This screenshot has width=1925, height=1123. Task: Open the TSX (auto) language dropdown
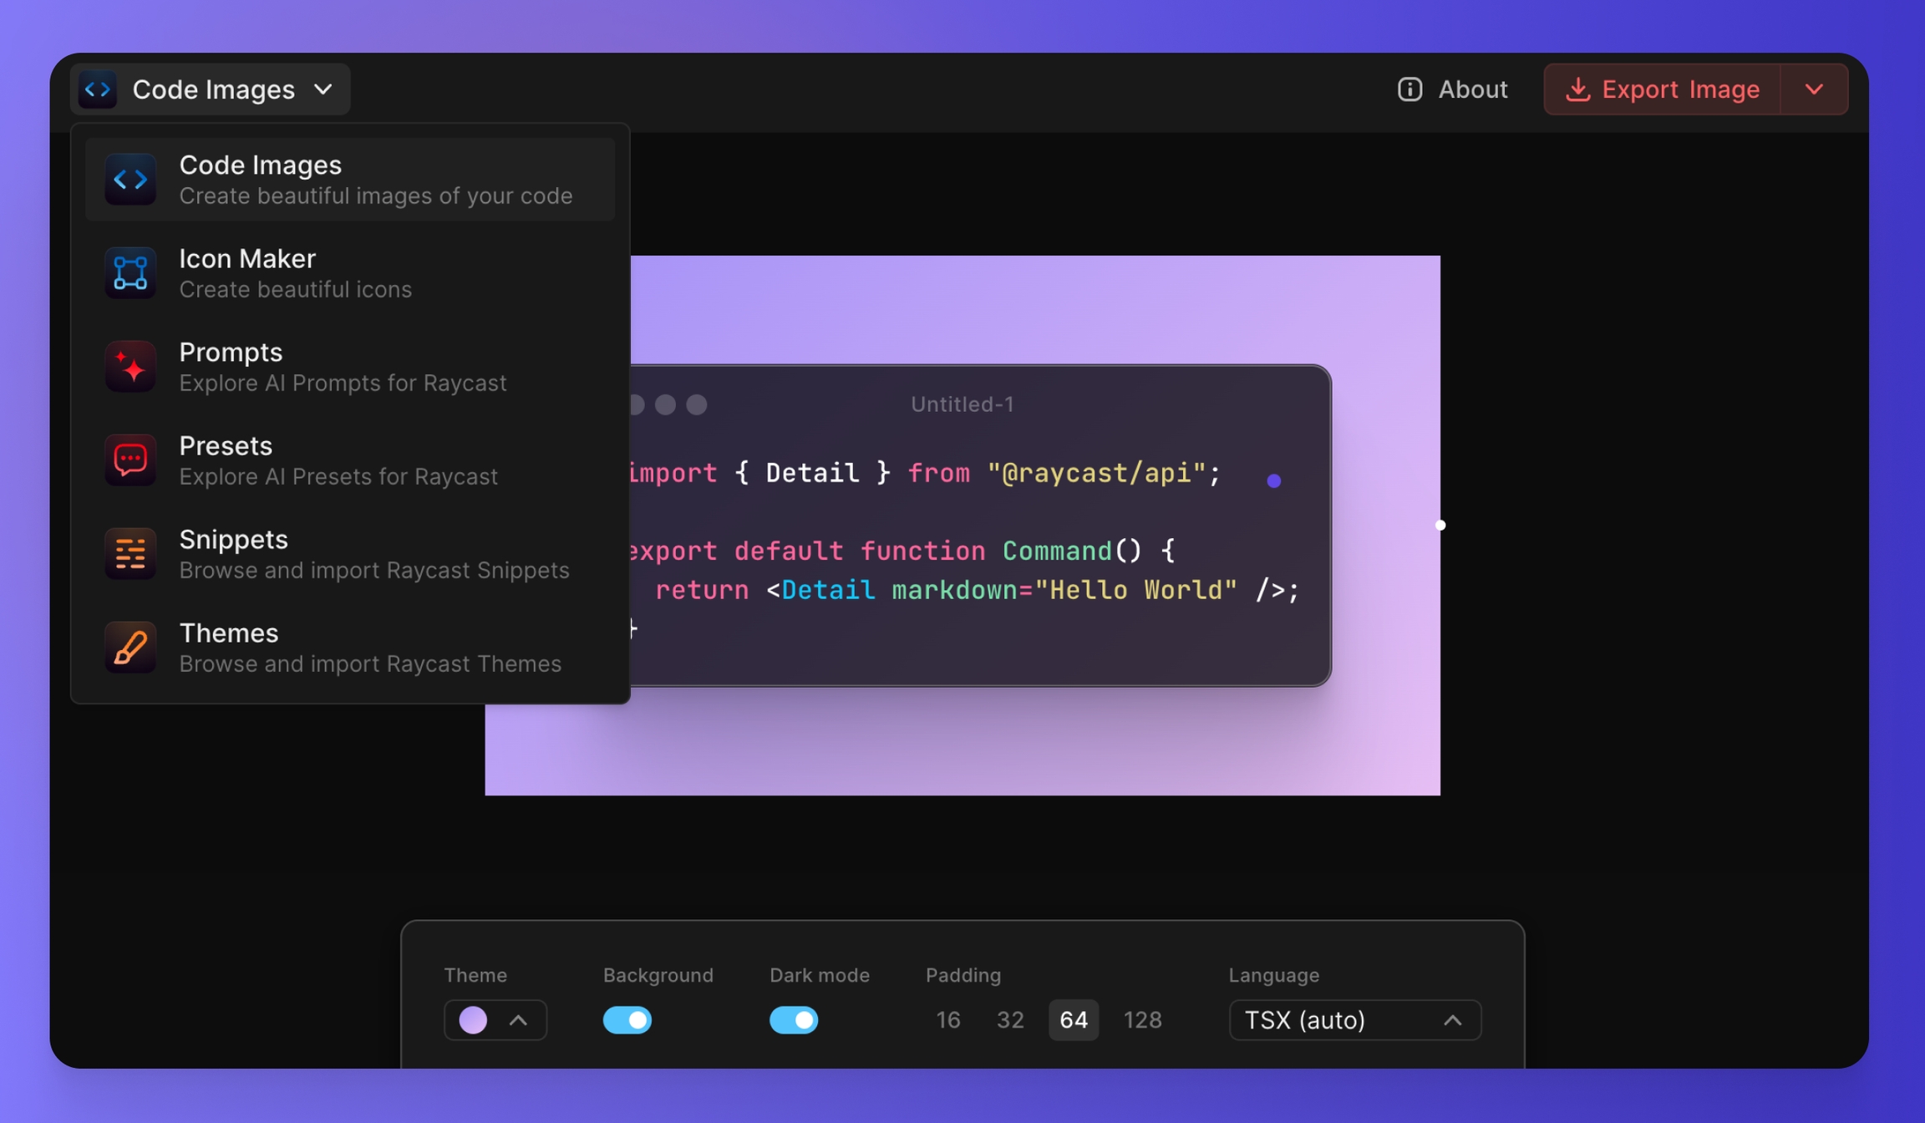(1354, 1020)
